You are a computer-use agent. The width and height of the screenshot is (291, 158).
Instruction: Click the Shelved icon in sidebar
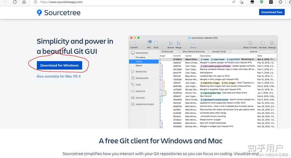[133, 98]
